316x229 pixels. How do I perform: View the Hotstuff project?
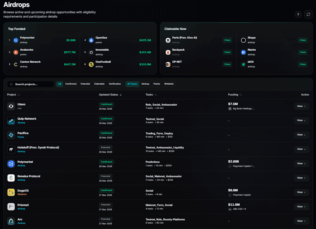[302, 149]
